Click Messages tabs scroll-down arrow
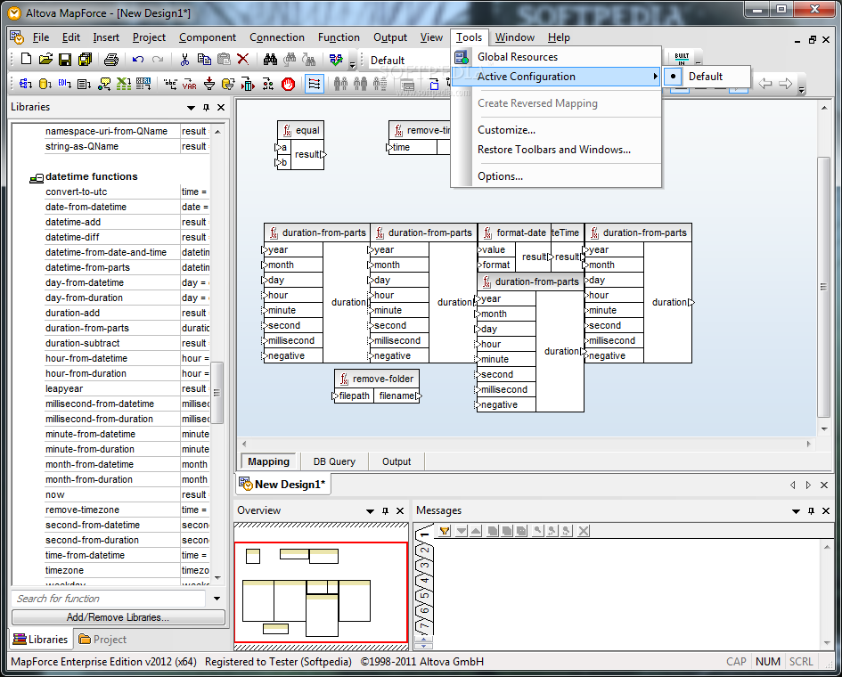This screenshot has width=842, height=677. (424, 645)
